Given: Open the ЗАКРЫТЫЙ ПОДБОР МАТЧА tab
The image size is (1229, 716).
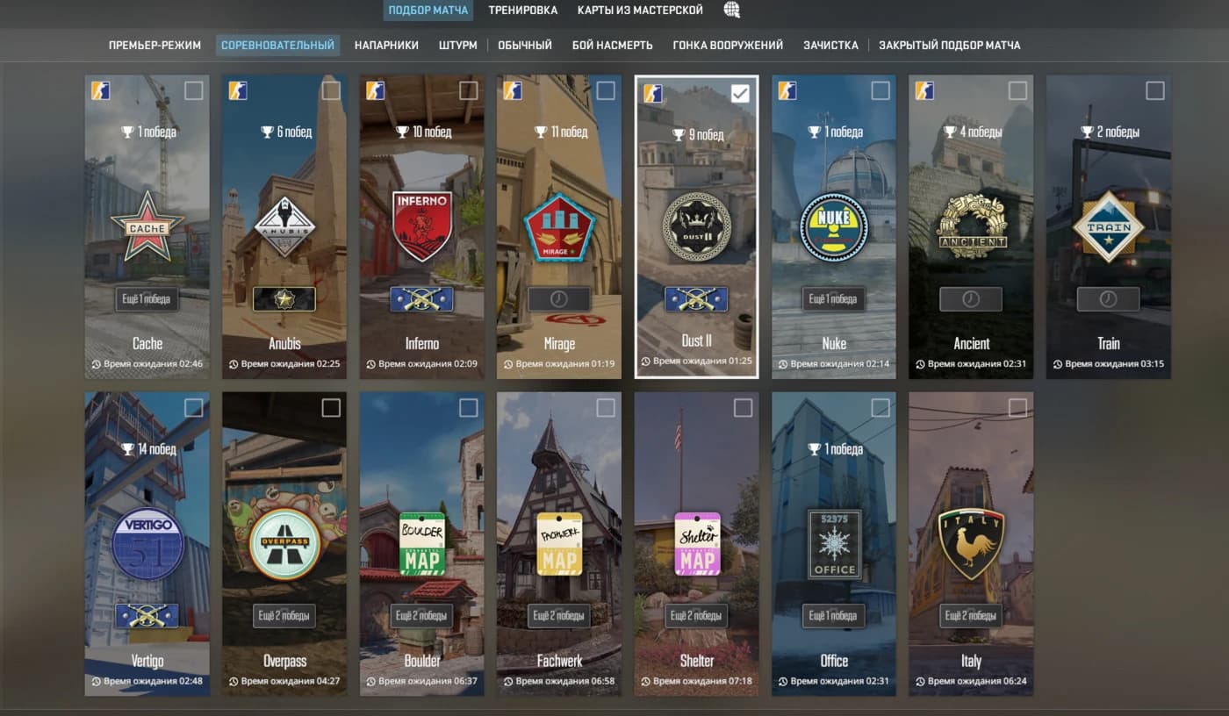Looking at the screenshot, I should tap(950, 45).
